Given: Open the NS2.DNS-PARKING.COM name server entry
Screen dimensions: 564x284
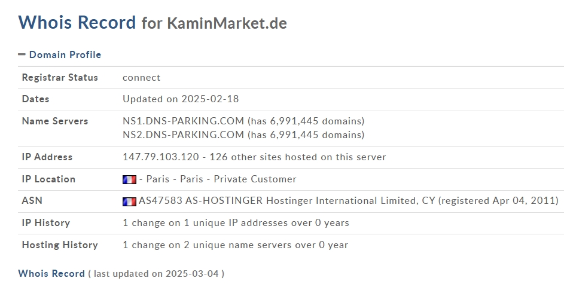Looking at the screenshot, I should tap(183, 135).
